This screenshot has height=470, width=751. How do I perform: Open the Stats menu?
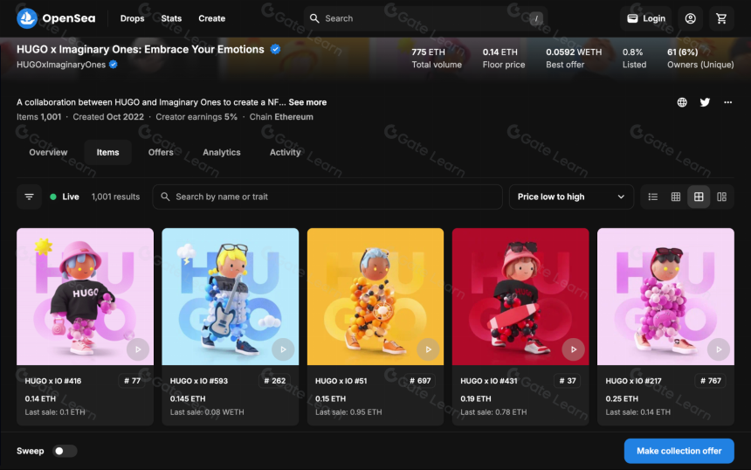pos(171,18)
